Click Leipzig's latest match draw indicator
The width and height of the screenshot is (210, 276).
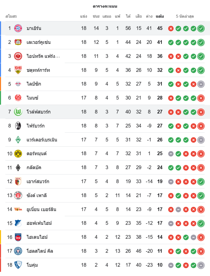pos(201,84)
